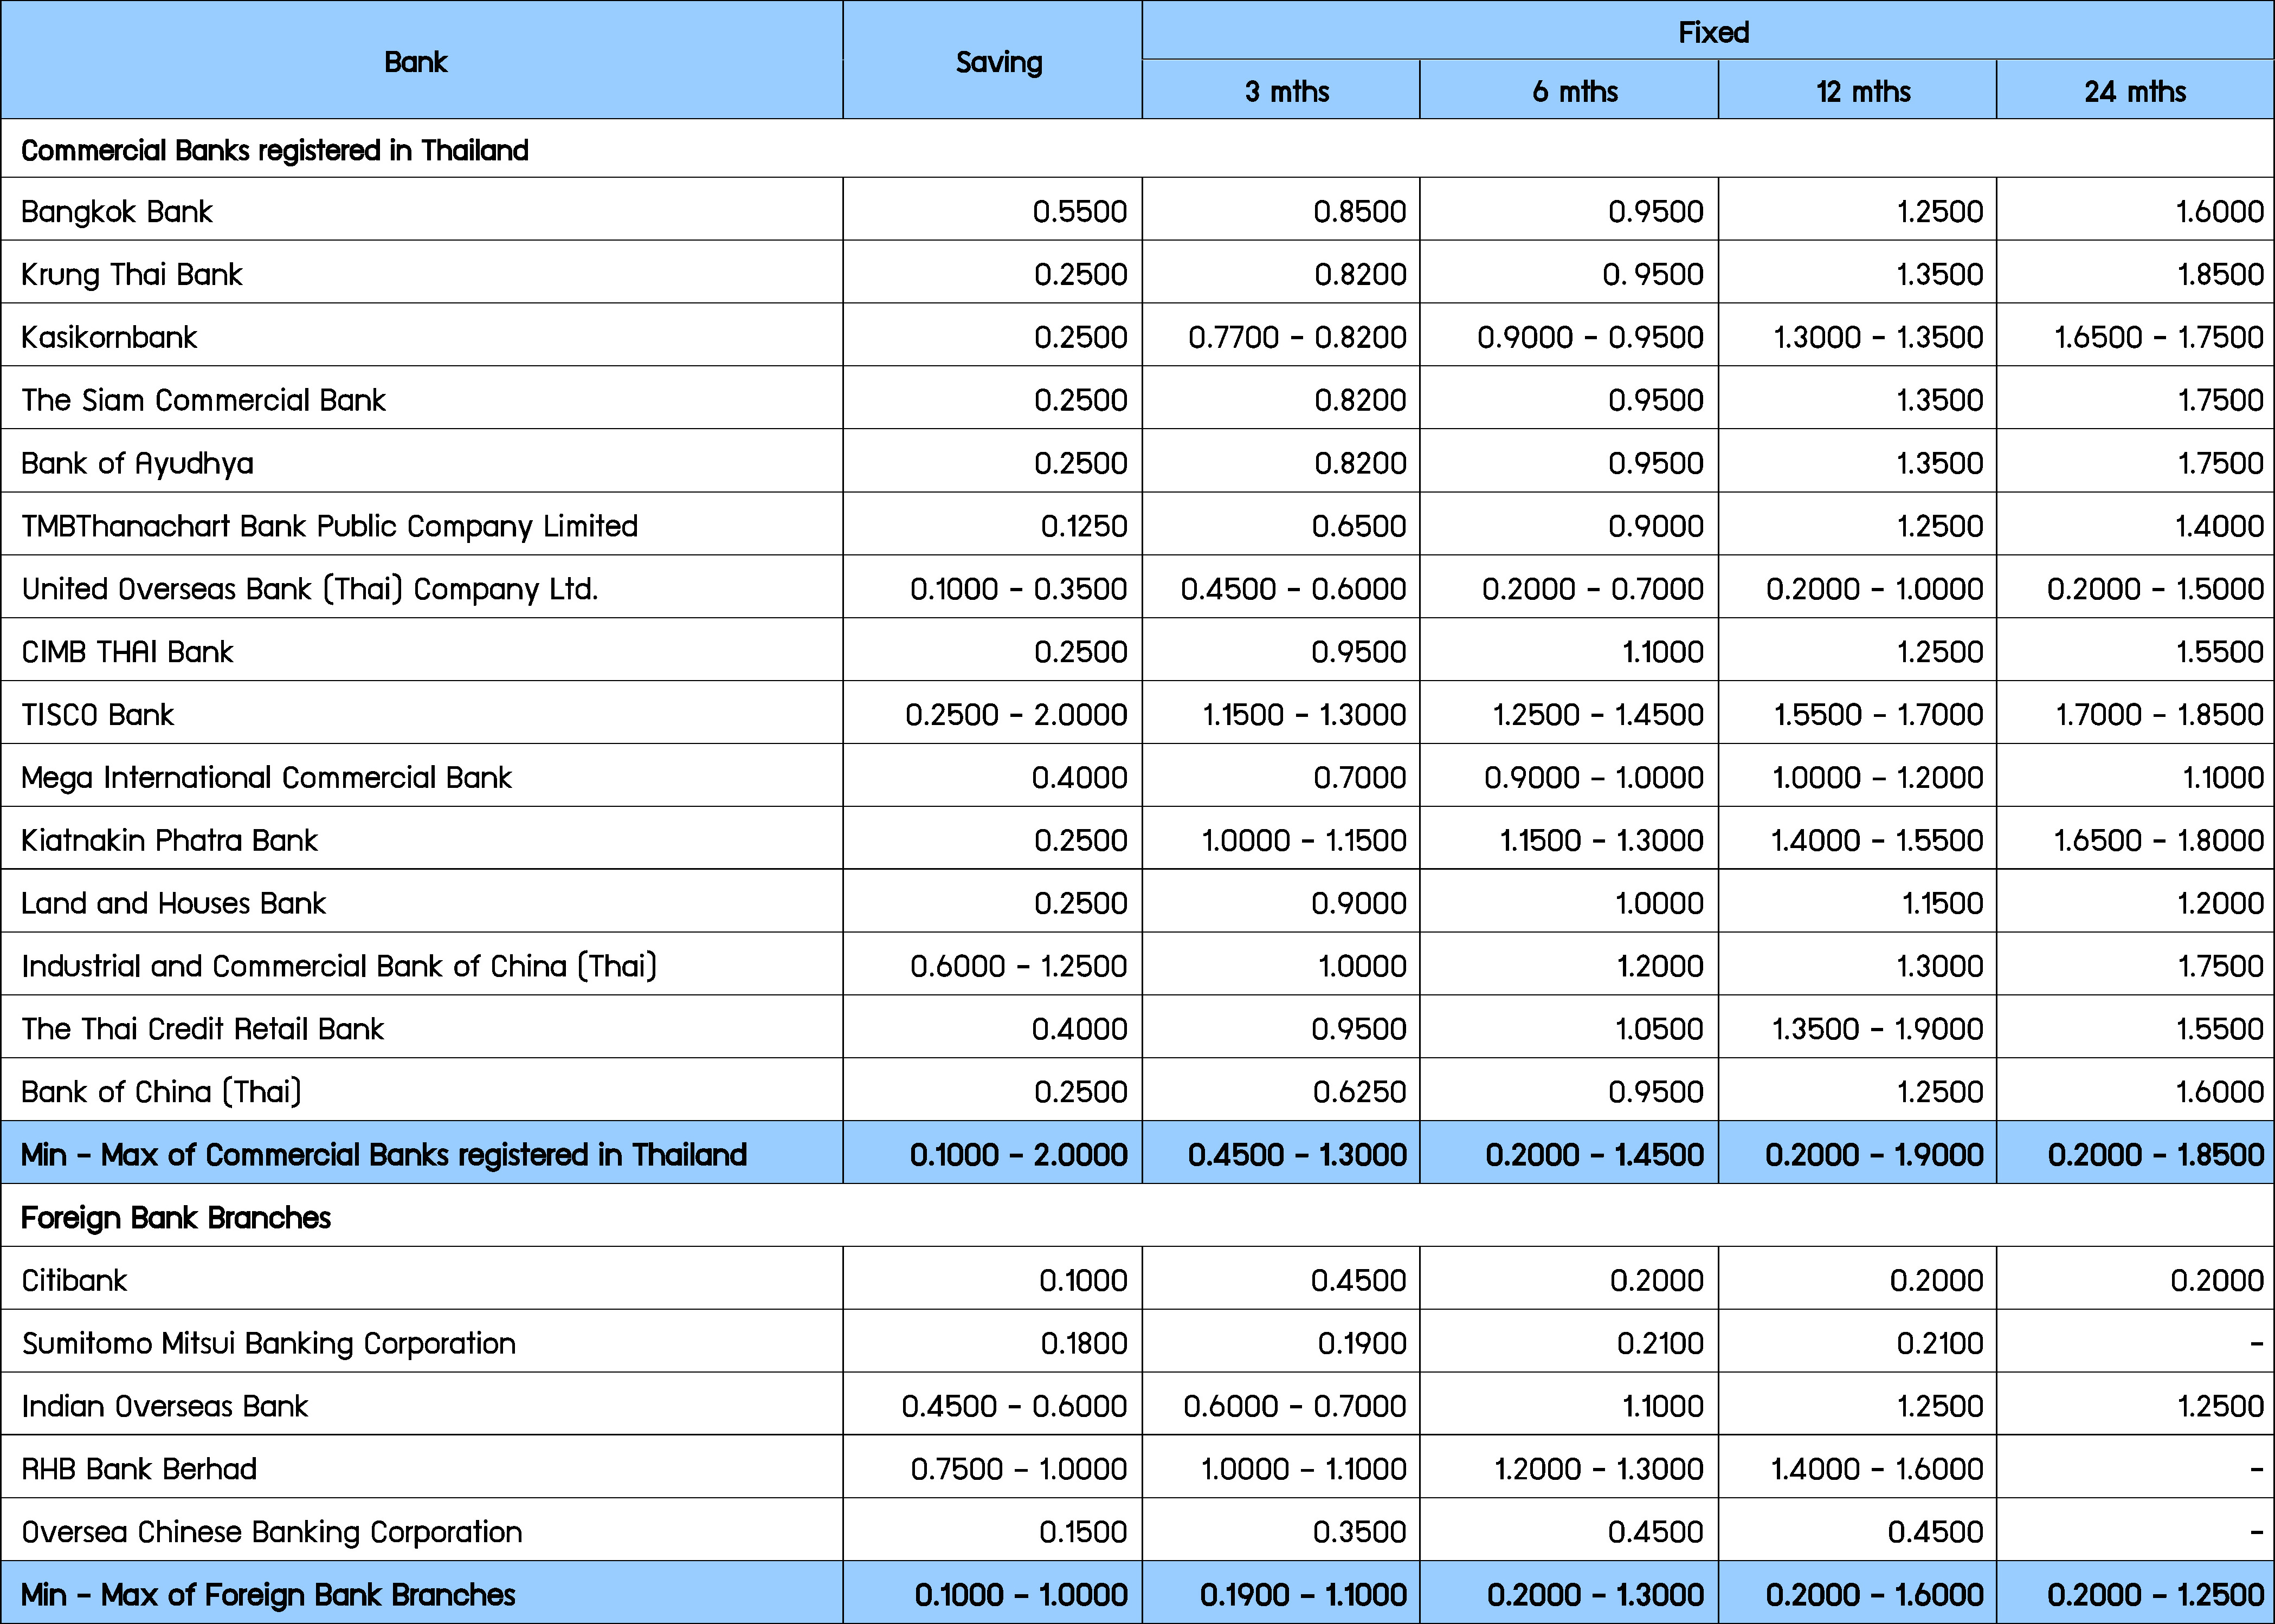The image size is (2275, 1624).
Task: Select RHB Bank Berhad name
Action: click(x=139, y=1470)
